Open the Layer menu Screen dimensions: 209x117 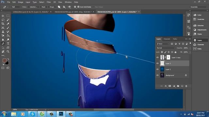click(28, 2)
